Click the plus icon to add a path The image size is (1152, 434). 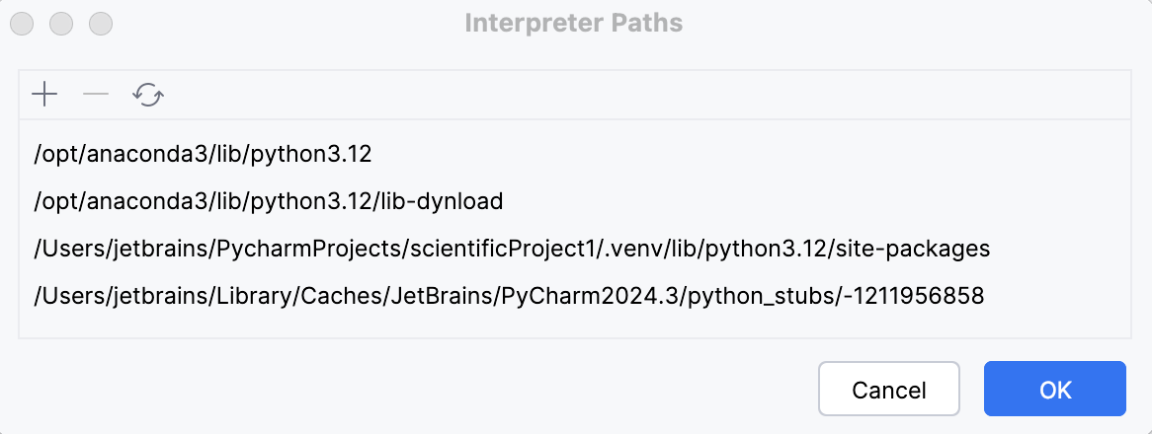[x=44, y=95]
